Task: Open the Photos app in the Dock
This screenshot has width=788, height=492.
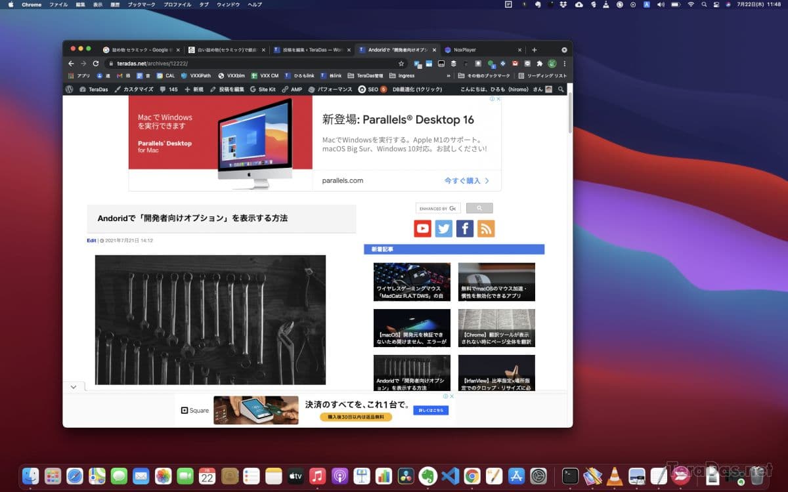Action: click(x=163, y=476)
